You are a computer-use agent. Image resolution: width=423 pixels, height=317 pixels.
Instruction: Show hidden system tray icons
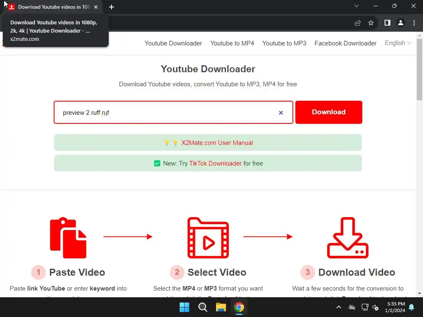[339, 307]
